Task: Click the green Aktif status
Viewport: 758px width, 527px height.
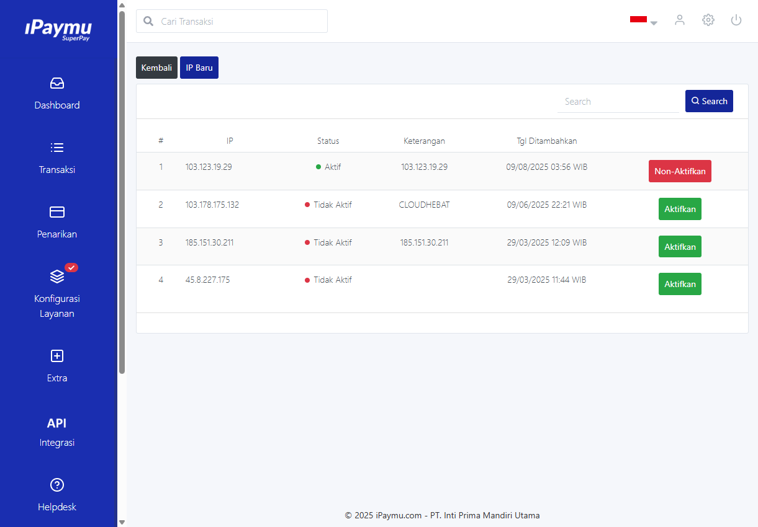Action: point(328,167)
